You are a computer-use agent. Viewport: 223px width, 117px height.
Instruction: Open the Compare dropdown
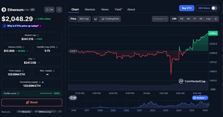click(x=160, y=19)
